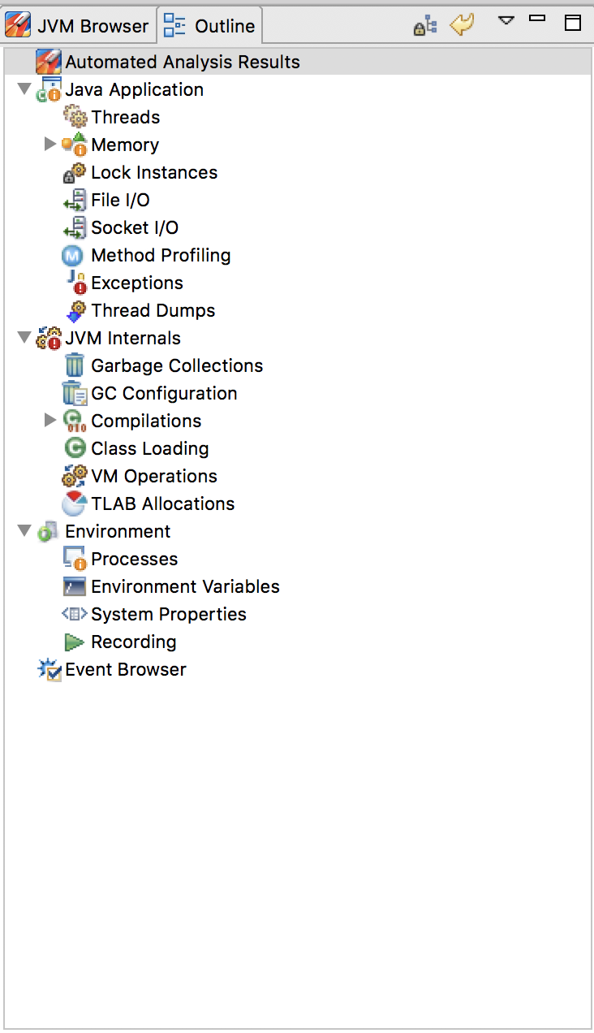Click the Garbage Collections trash can icon

tap(75, 365)
